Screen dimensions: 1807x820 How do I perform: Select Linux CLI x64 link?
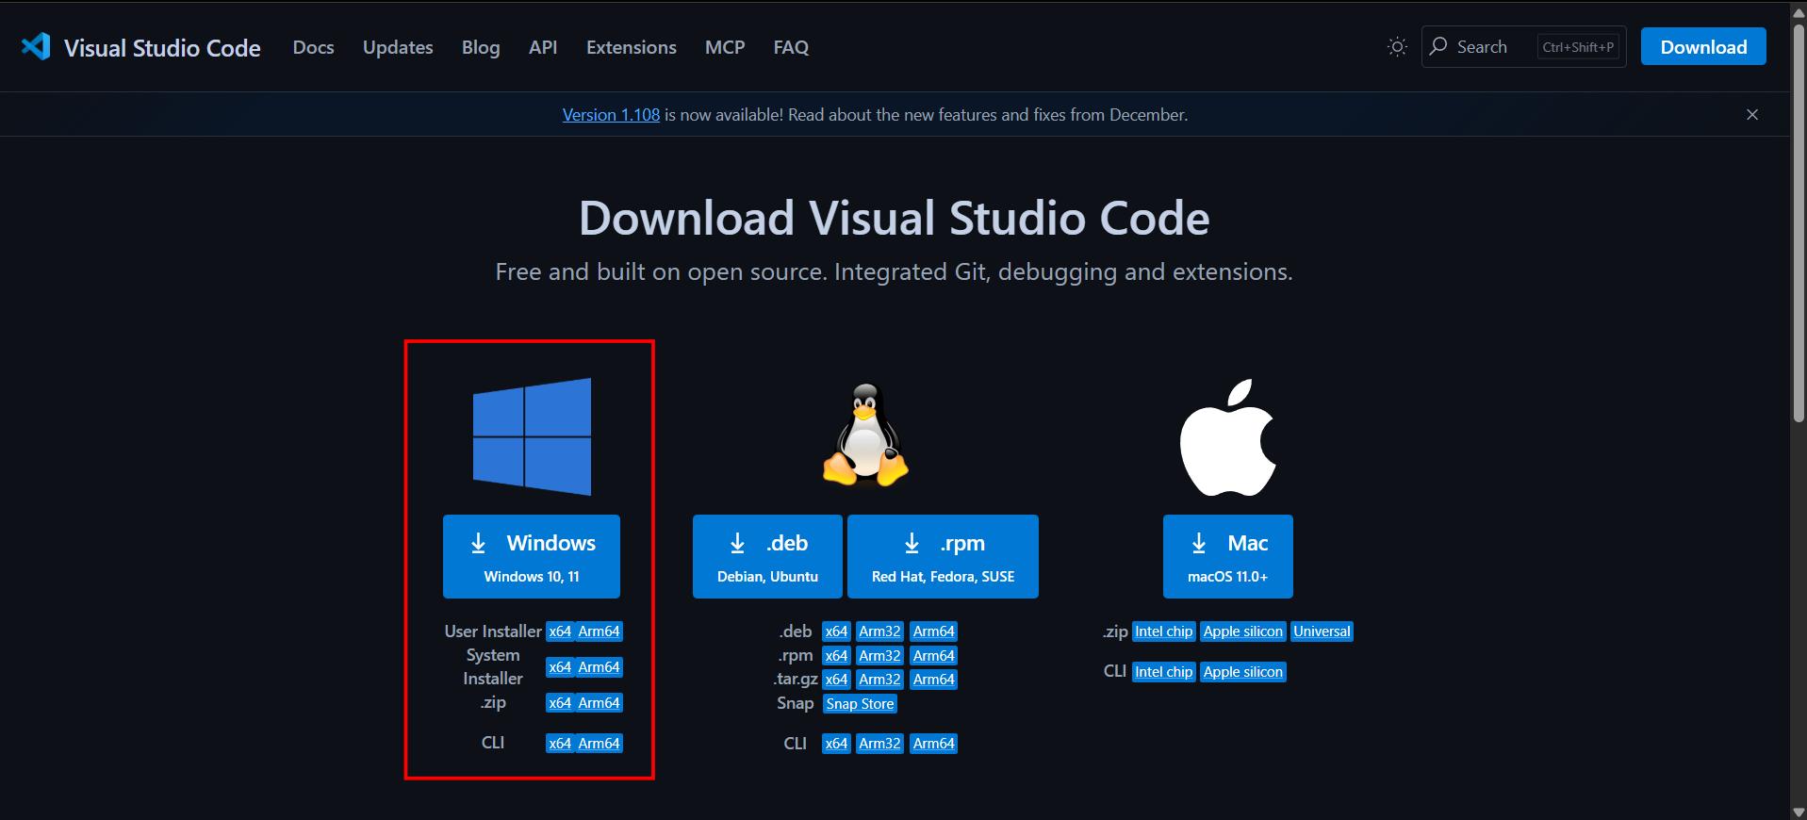836,744
